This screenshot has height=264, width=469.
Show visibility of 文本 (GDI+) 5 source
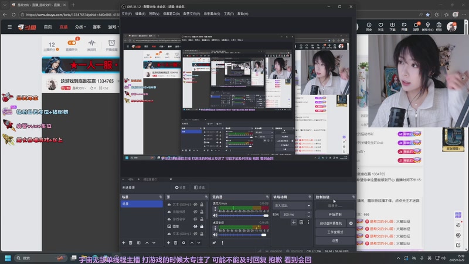tap(195, 204)
